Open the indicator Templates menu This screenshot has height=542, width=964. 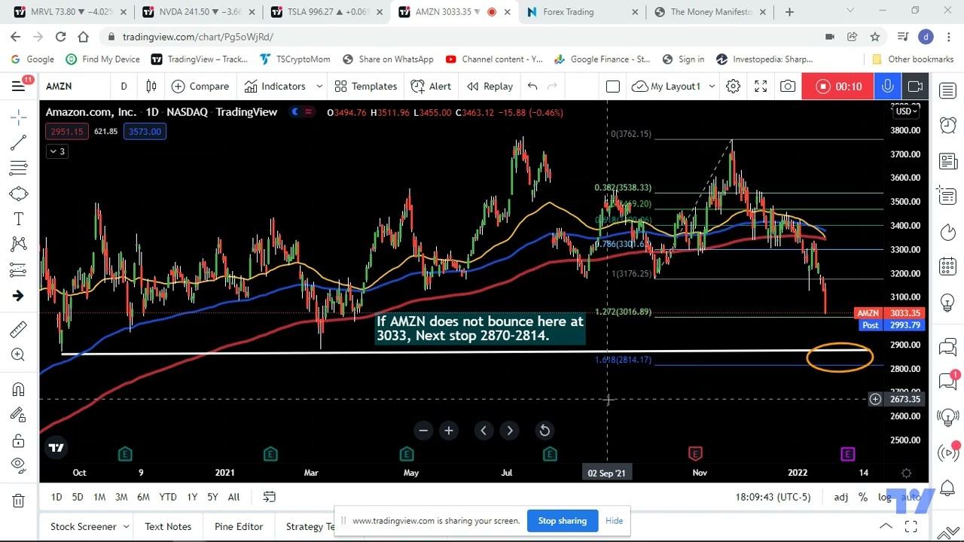coord(366,87)
